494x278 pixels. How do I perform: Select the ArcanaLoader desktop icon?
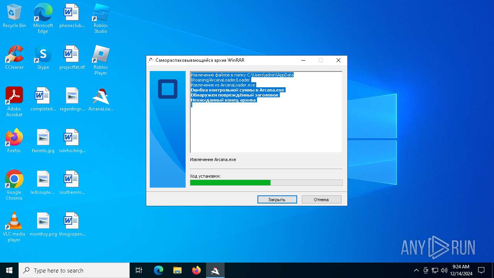101,99
